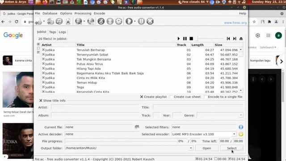Click Open output folder button
This screenshot has width=286, height=161.
pos(206,148)
